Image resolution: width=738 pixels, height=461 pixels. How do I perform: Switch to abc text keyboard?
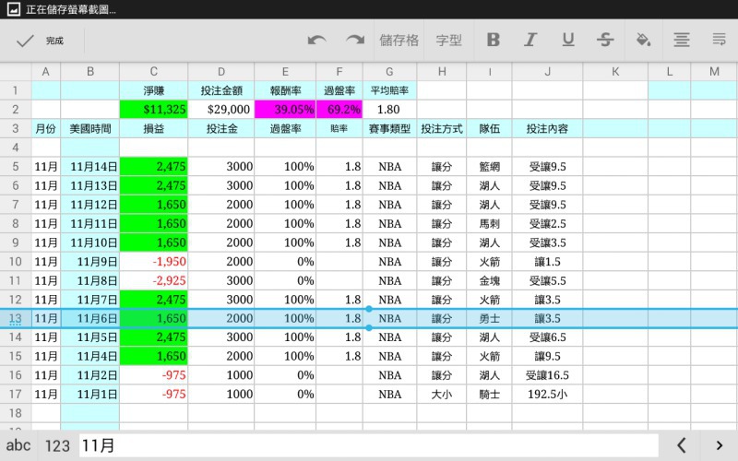(18, 445)
